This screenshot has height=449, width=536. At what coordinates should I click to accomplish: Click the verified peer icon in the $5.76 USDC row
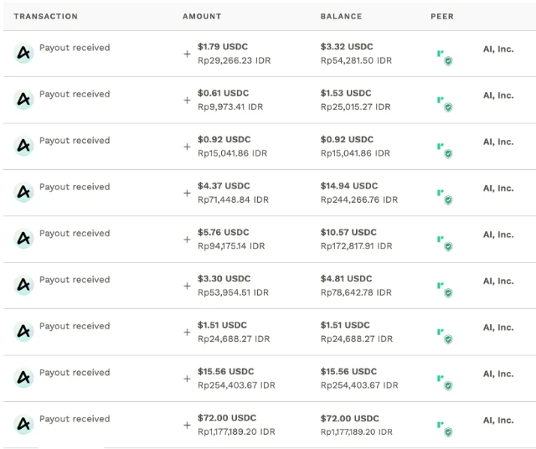click(x=444, y=242)
